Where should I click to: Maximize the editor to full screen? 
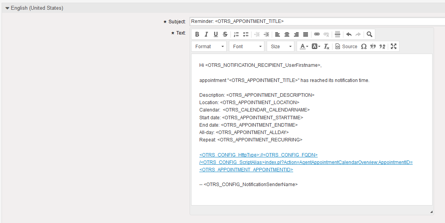(394, 46)
